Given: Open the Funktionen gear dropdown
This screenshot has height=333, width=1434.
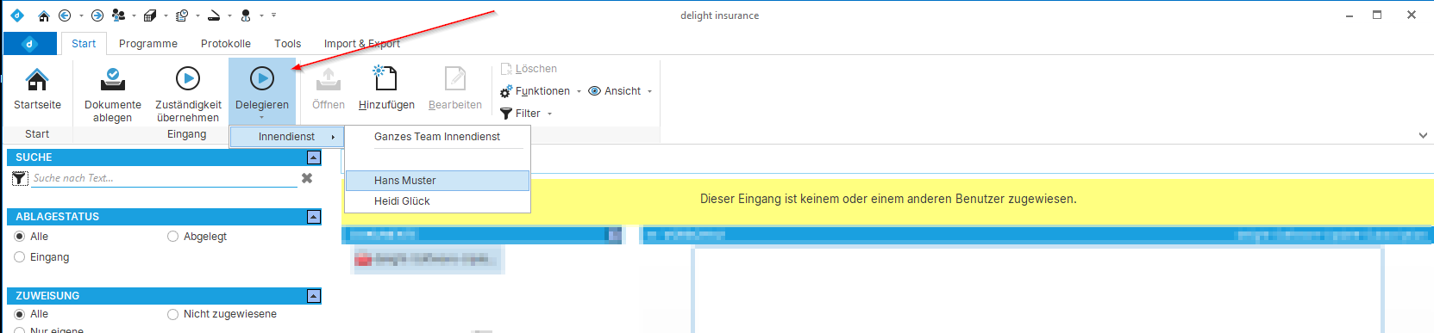Looking at the screenshot, I should coord(541,91).
